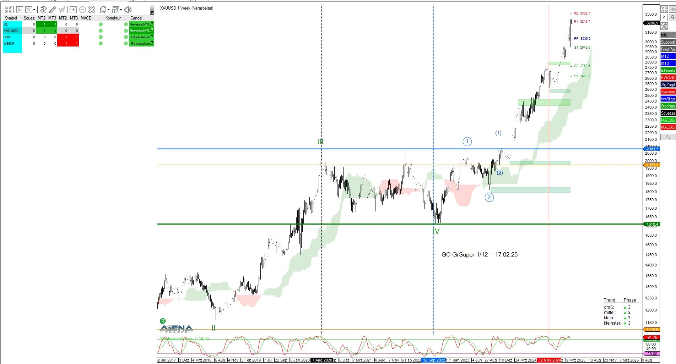Expand the dropdown beside the close-chart icon
The height and width of the screenshot is (364, 676).
pyautogui.click(x=34, y=10)
